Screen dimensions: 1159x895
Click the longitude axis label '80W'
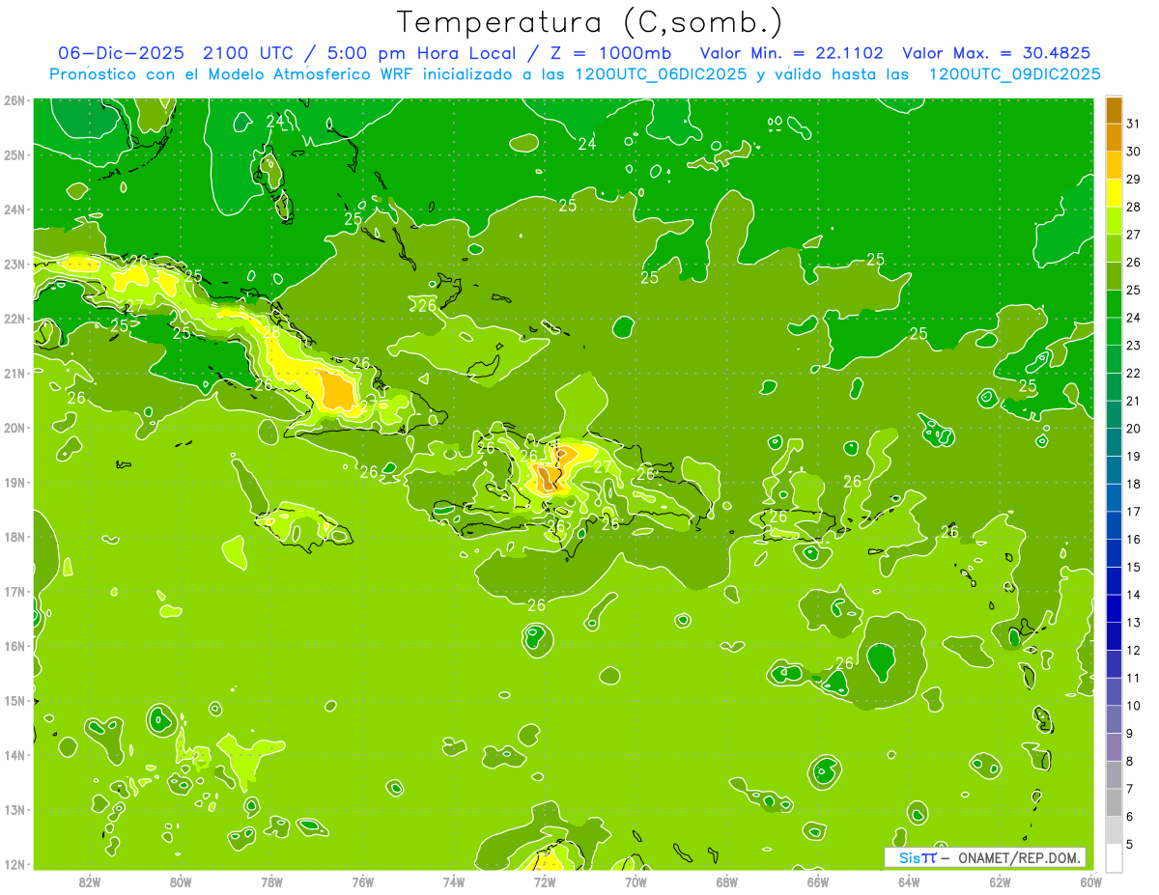point(180,881)
